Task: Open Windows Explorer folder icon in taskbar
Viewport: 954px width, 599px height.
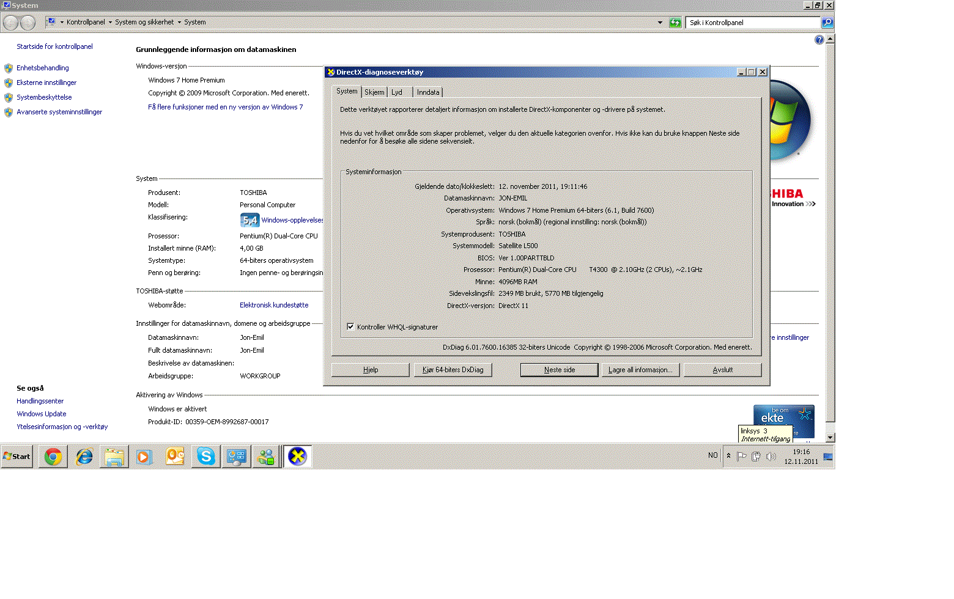Action: coord(114,457)
